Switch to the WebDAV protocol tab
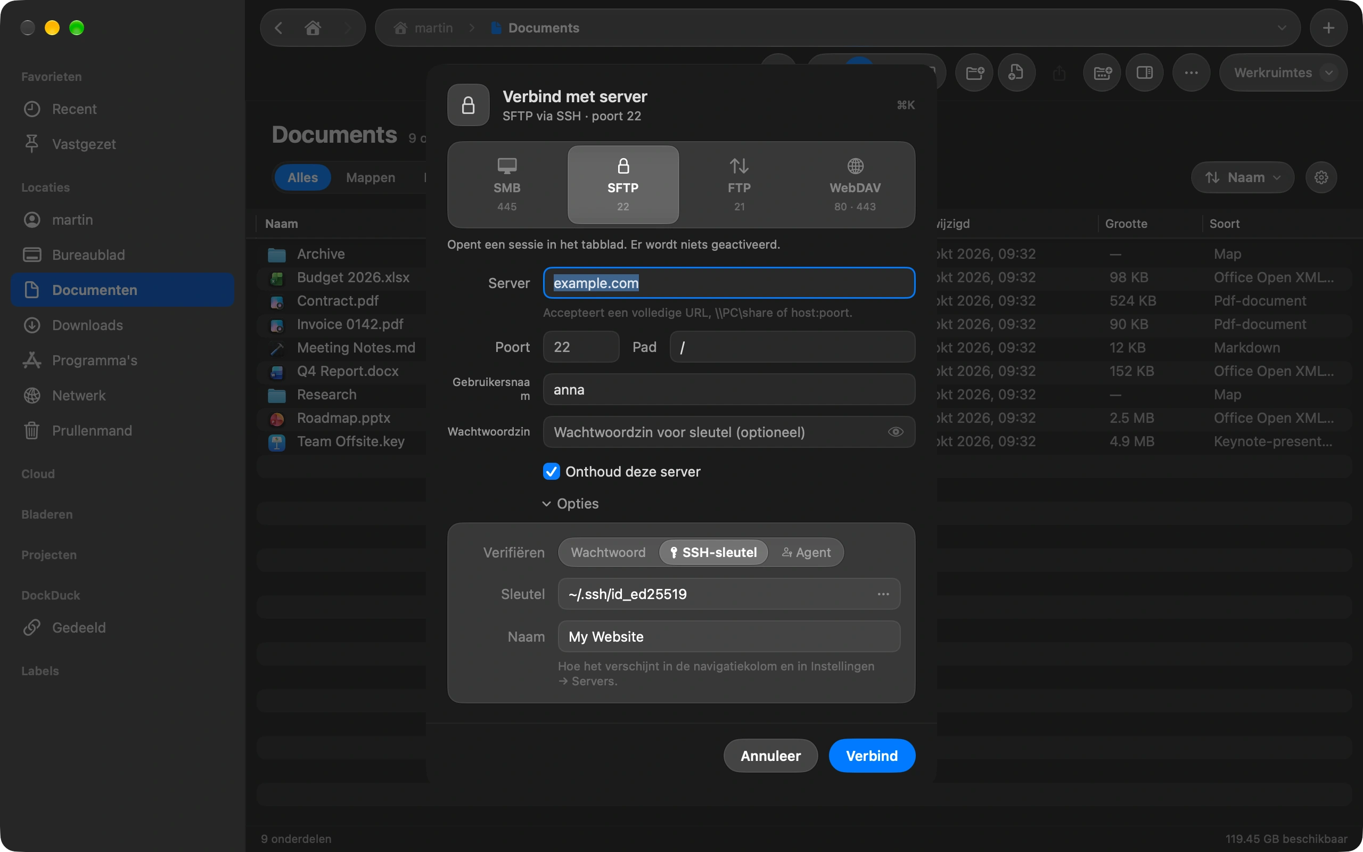Viewport: 1363px width, 852px height. 855,185
